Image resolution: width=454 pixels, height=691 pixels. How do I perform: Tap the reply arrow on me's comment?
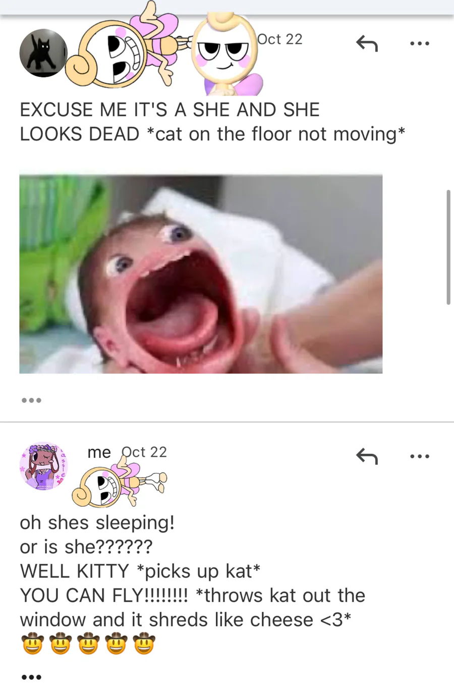(367, 456)
